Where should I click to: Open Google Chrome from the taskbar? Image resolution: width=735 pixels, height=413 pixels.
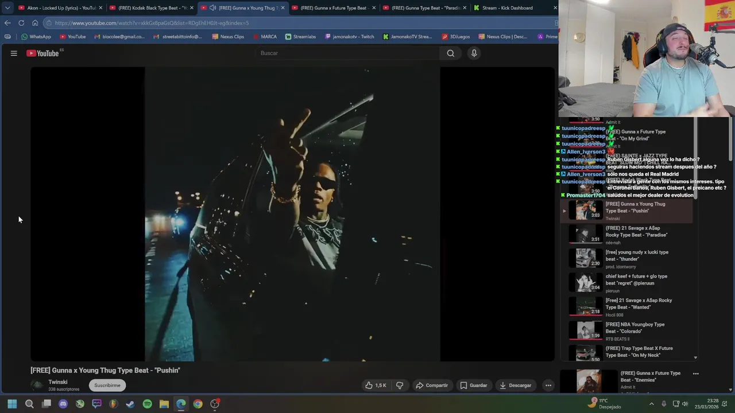[198, 404]
